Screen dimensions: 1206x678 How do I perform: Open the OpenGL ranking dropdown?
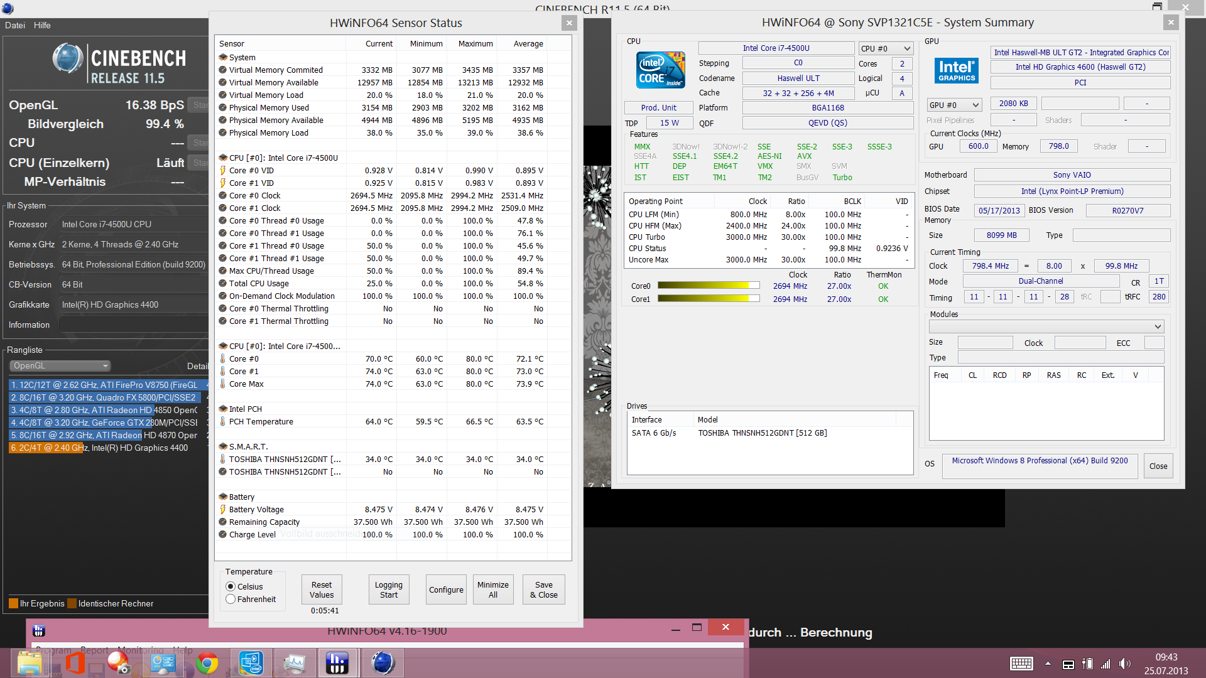click(60, 366)
